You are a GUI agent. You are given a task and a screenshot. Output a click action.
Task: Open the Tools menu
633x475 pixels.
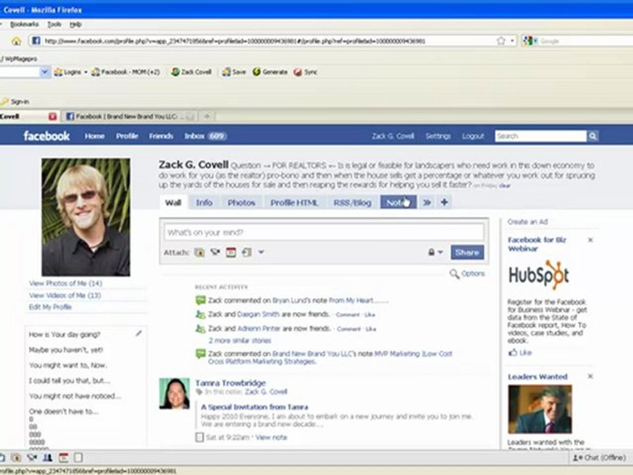pyautogui.click(x=54, y=24)
